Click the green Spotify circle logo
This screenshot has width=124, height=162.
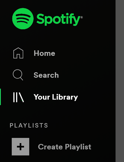(23, 19)
